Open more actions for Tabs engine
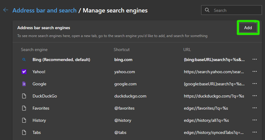Image resolution: width=265 pixels, height=140 pixels. (255, 132)
